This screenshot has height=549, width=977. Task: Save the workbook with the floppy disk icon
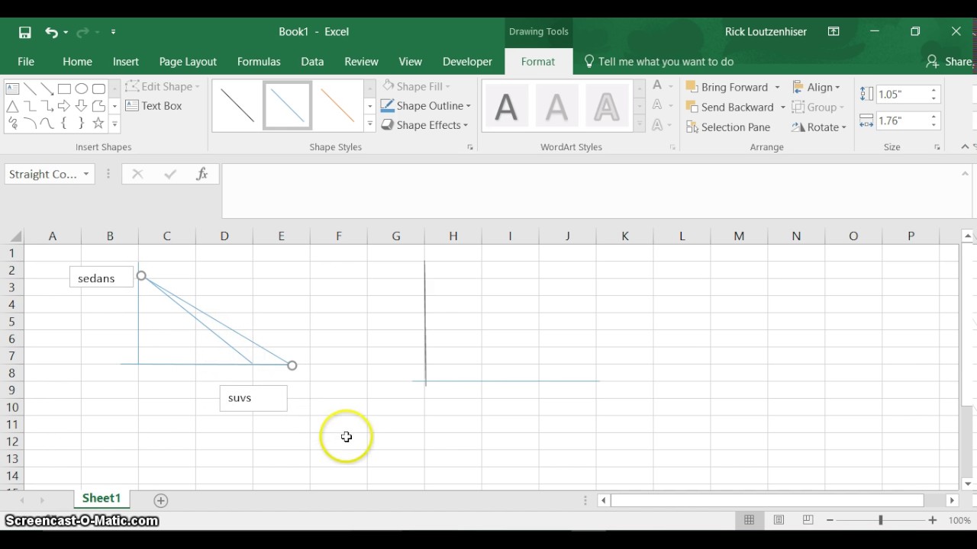click(24, 32)
